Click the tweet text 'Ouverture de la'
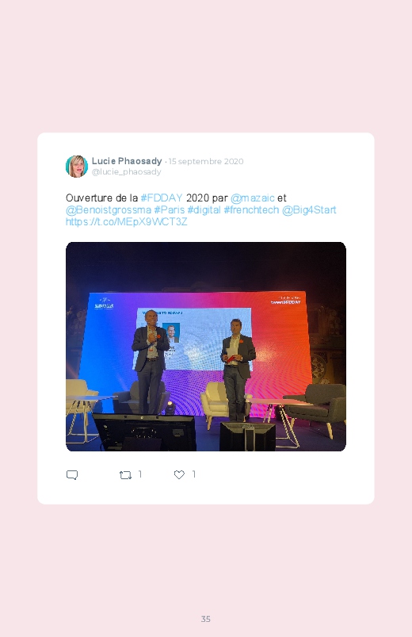The width and height of the screenshot is (412, 637). 102,198
